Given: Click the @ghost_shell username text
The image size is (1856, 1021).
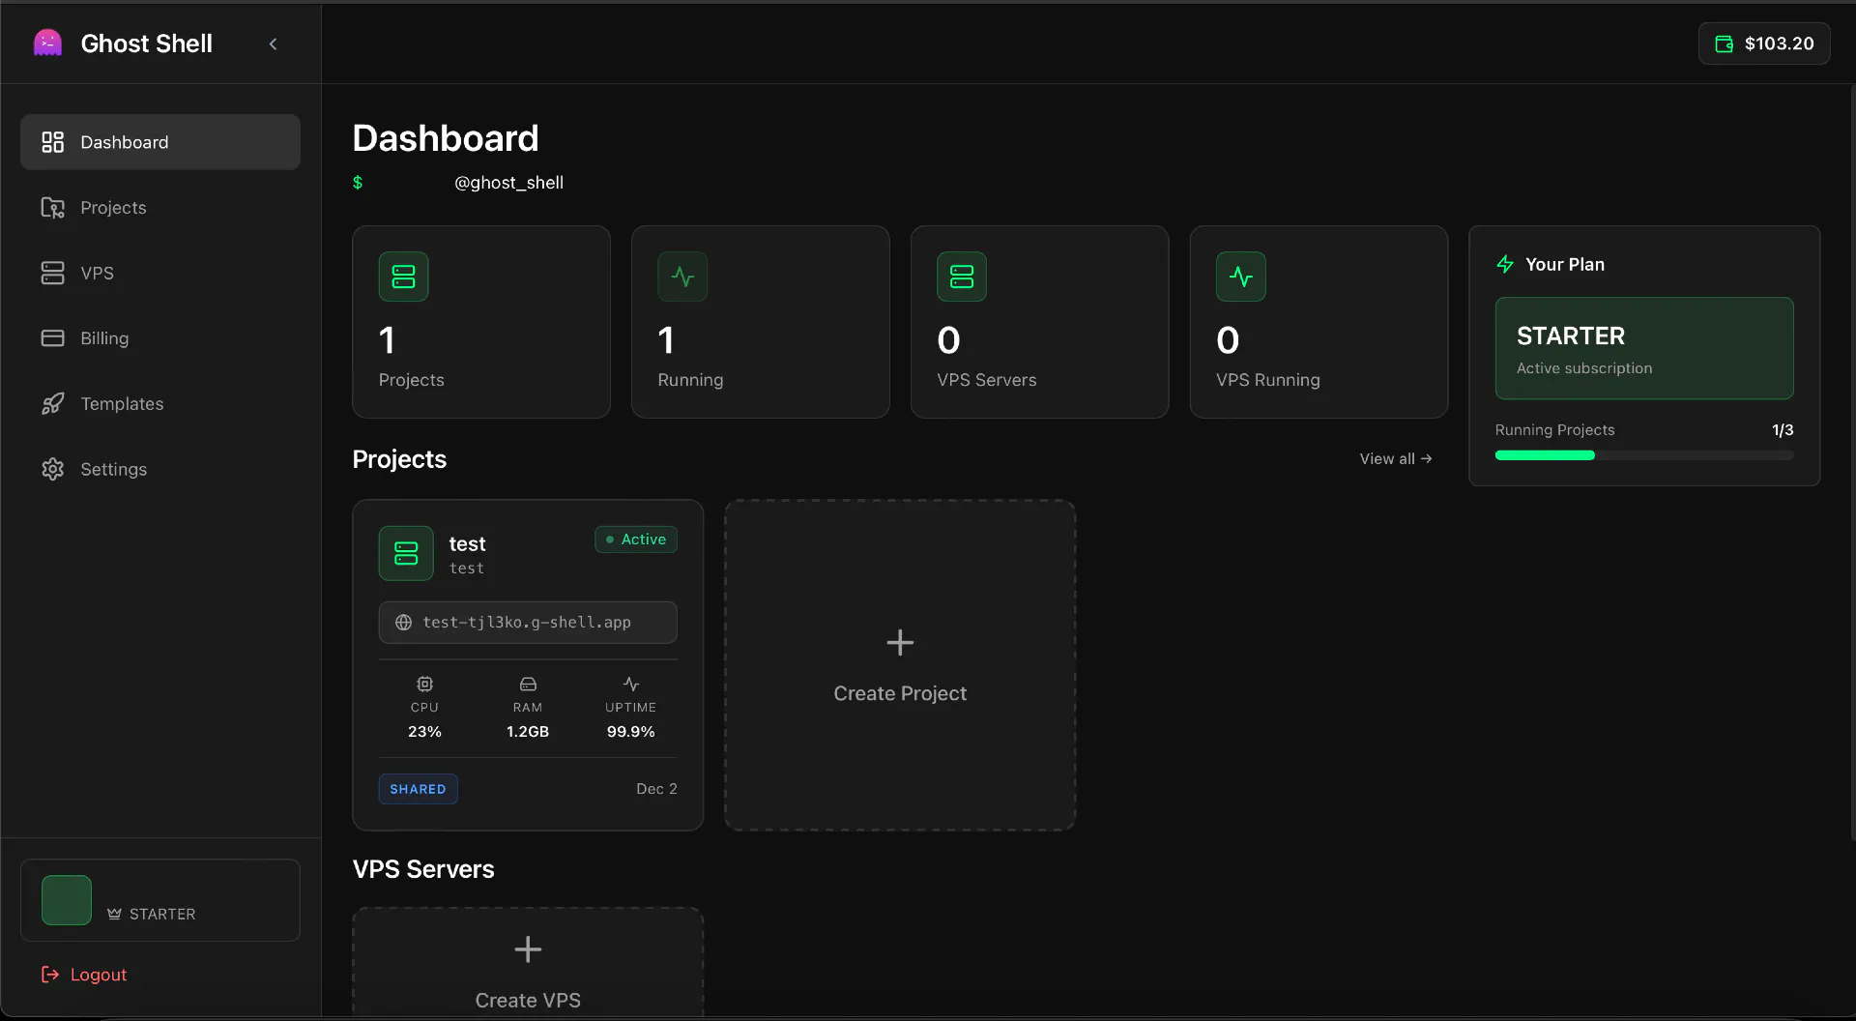Looking at the screenshot, I should (x=508, y=183).
